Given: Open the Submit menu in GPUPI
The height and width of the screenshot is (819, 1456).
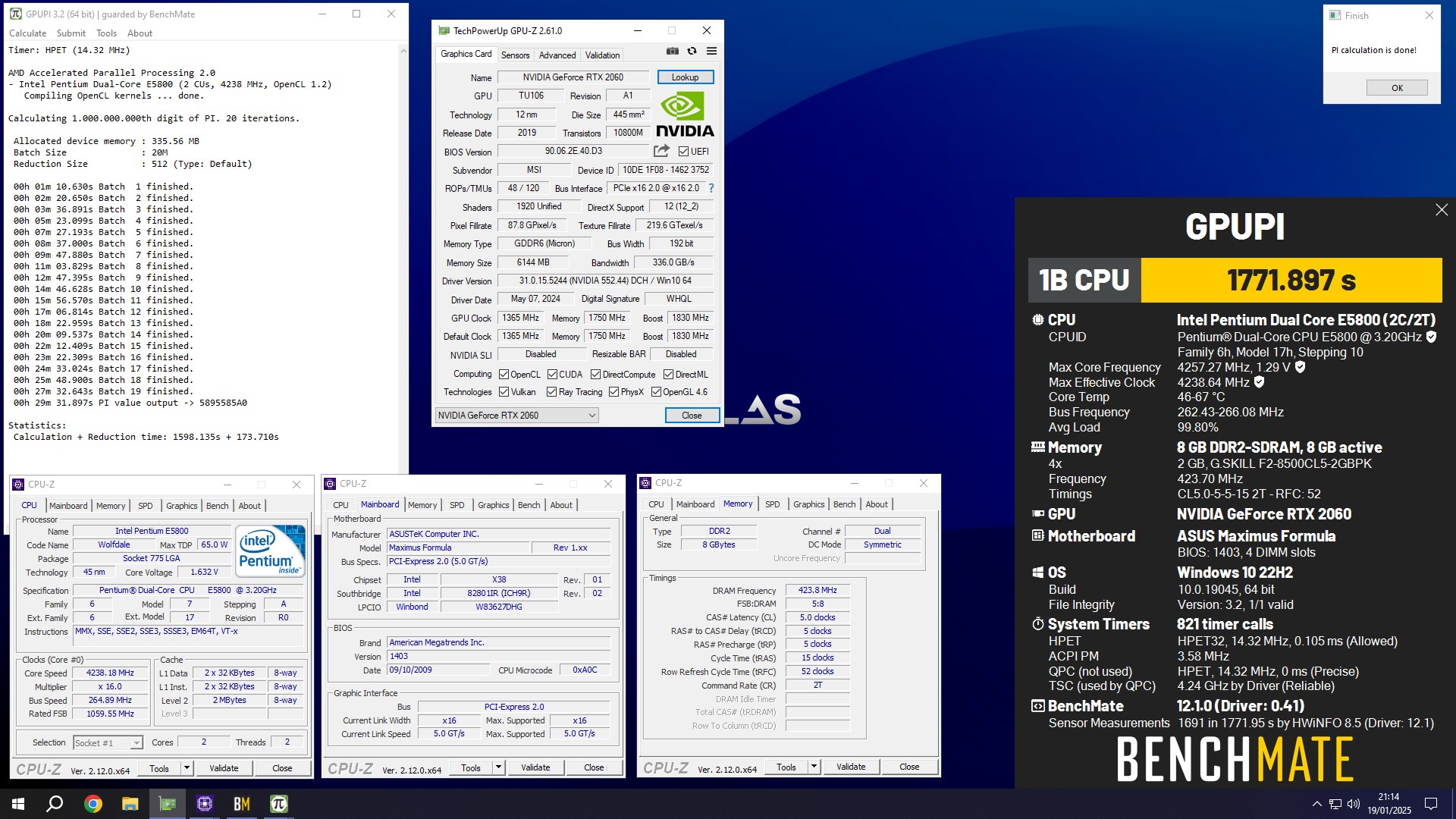Looking at the screenshot, I should point(71,33).
